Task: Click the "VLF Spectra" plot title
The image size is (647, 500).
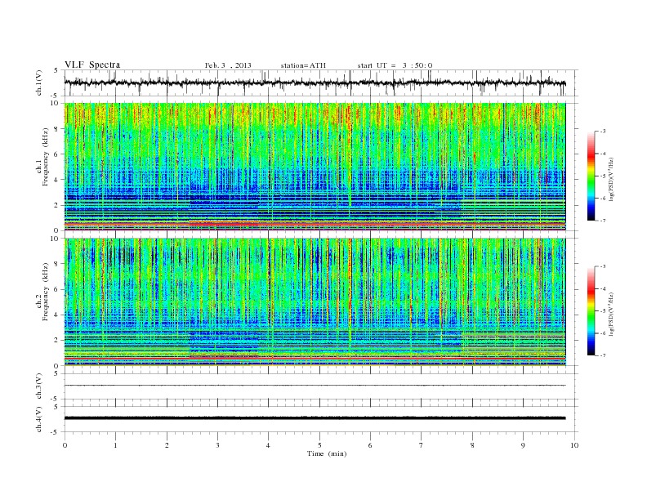Action: pyautogui.click(x=92, y=65)
